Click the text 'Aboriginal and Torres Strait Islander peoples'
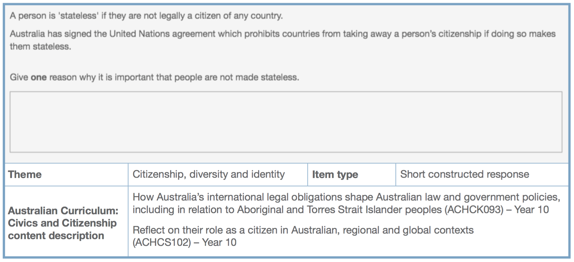The width and height of the screenshot is (574, 262). (x=339, y=210)
